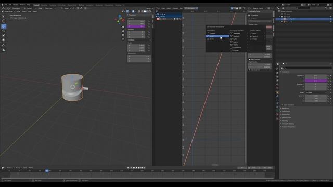Viewport: 333px width, 187px height.
Task: Open rotation Mode dropdown in Object properties
Action: click(x=316, y=92)
